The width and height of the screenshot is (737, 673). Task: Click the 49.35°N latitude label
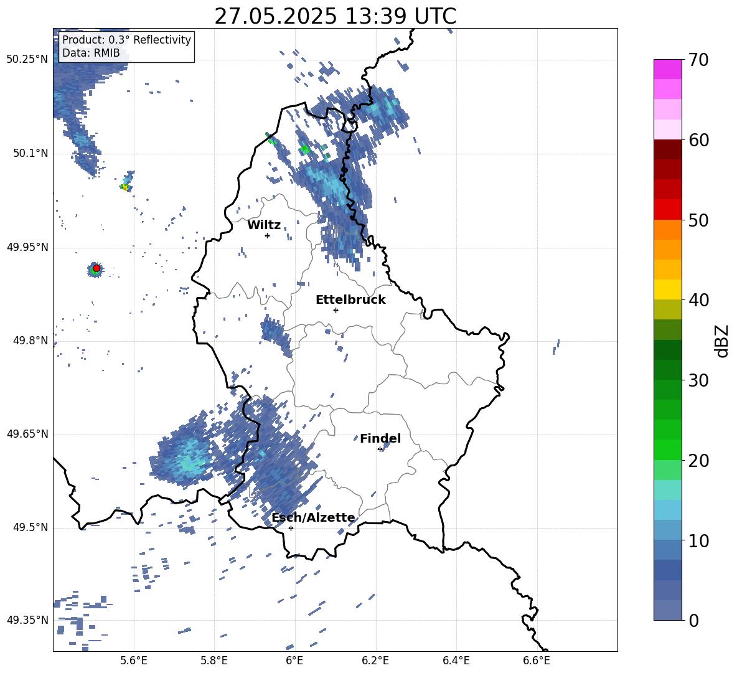(x=27, y=620)
